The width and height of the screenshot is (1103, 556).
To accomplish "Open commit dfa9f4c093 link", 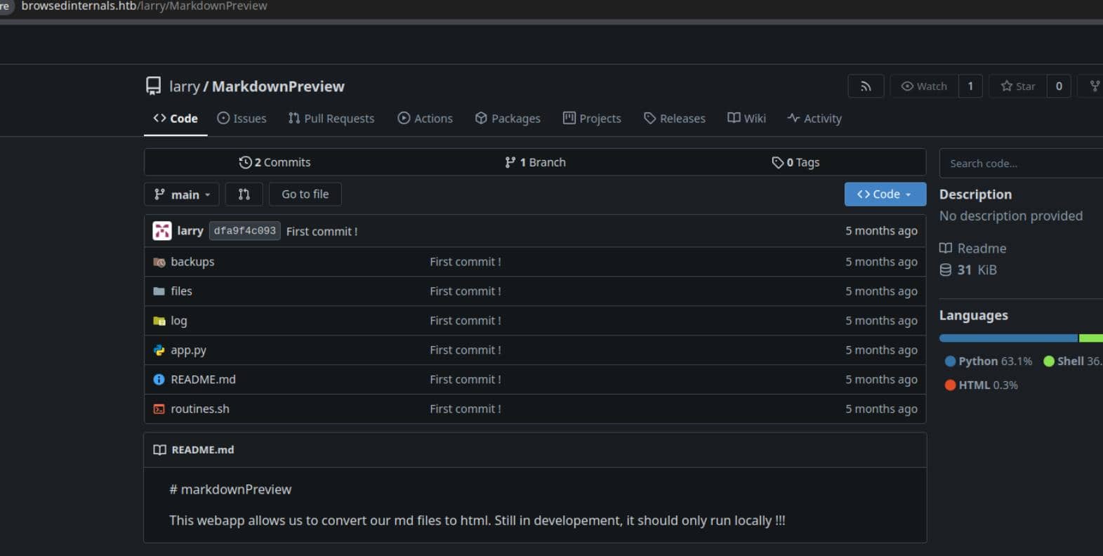I will tap(245, 231).
